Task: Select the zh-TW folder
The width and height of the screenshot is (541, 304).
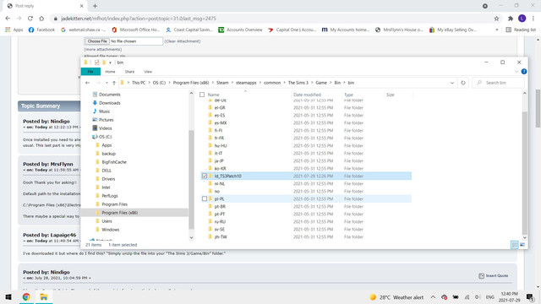Action: pyautogui.click(x=221, y=236)
